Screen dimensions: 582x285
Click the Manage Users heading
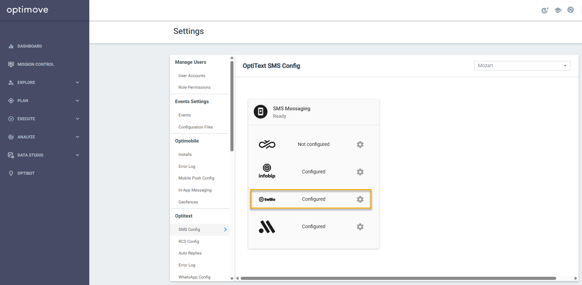tap(191, 62)
